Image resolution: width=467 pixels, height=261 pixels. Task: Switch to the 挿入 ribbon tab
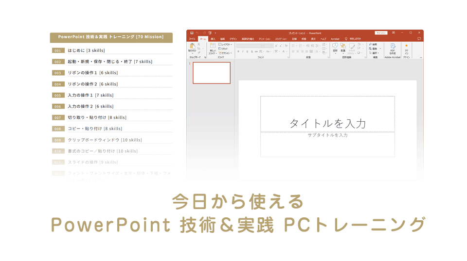click(213, 39)
